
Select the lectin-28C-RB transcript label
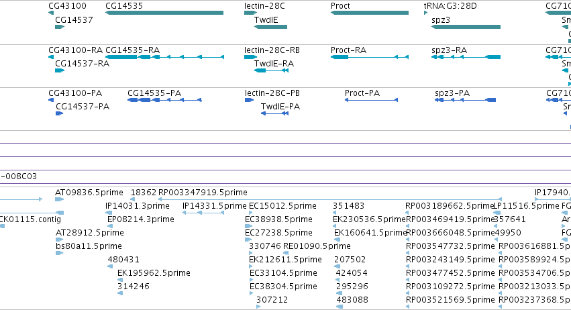(272, 50)
